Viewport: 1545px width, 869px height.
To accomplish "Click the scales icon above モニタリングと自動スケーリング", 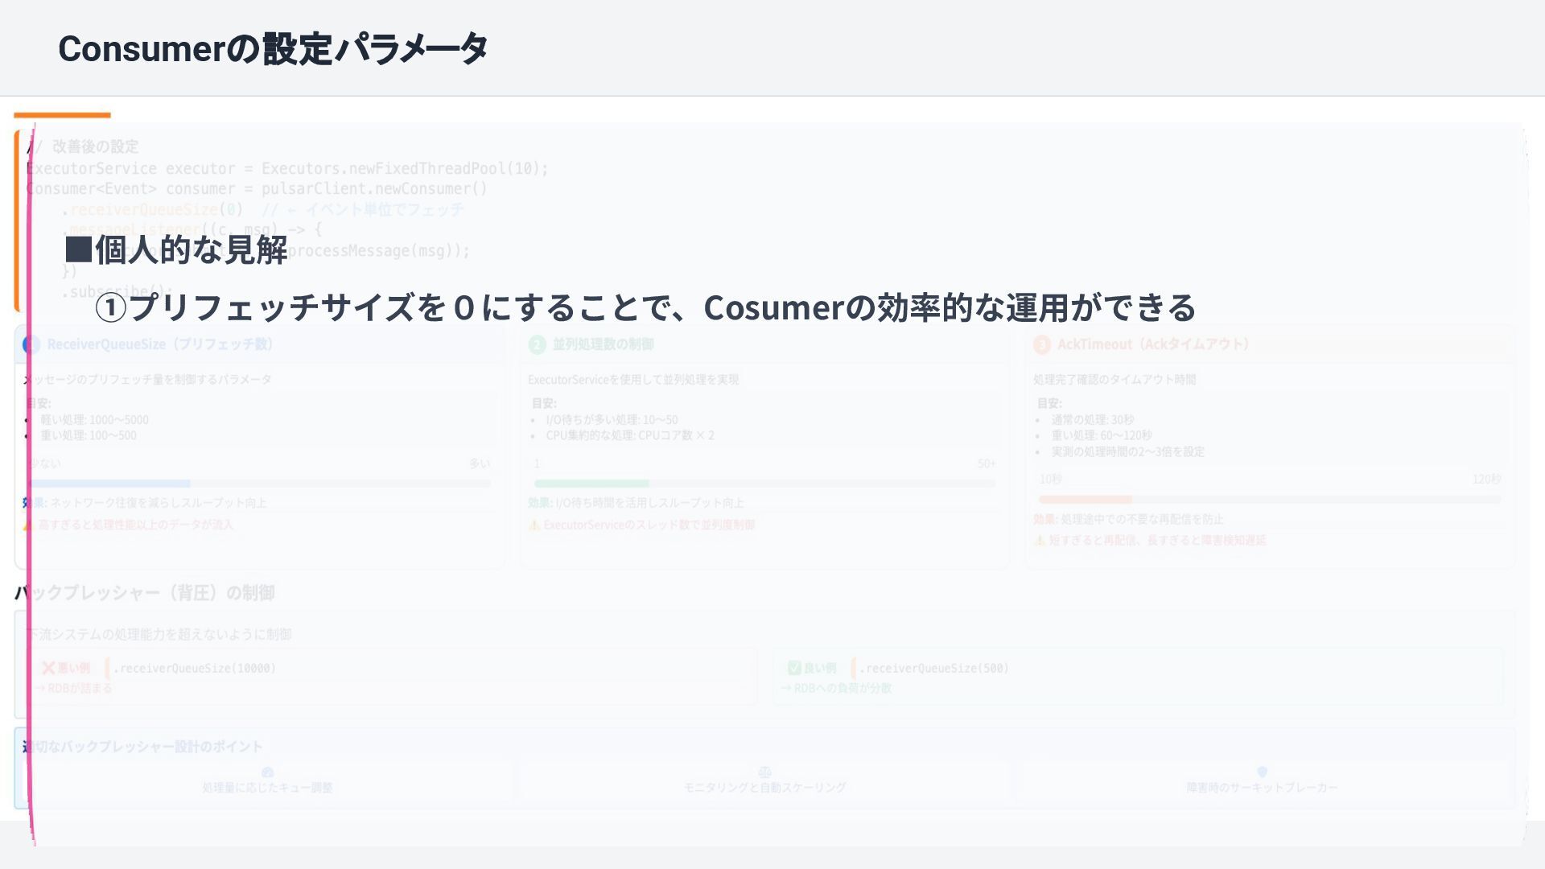I will point(764,772).
